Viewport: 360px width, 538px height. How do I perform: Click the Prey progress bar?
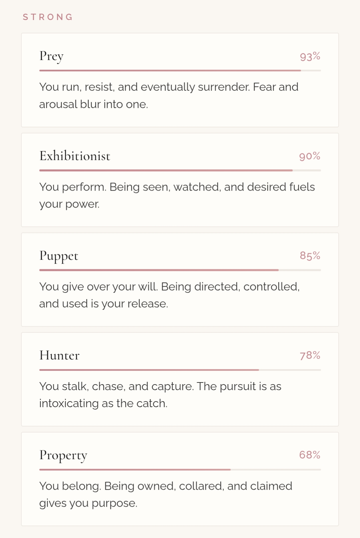click(180, 71)
